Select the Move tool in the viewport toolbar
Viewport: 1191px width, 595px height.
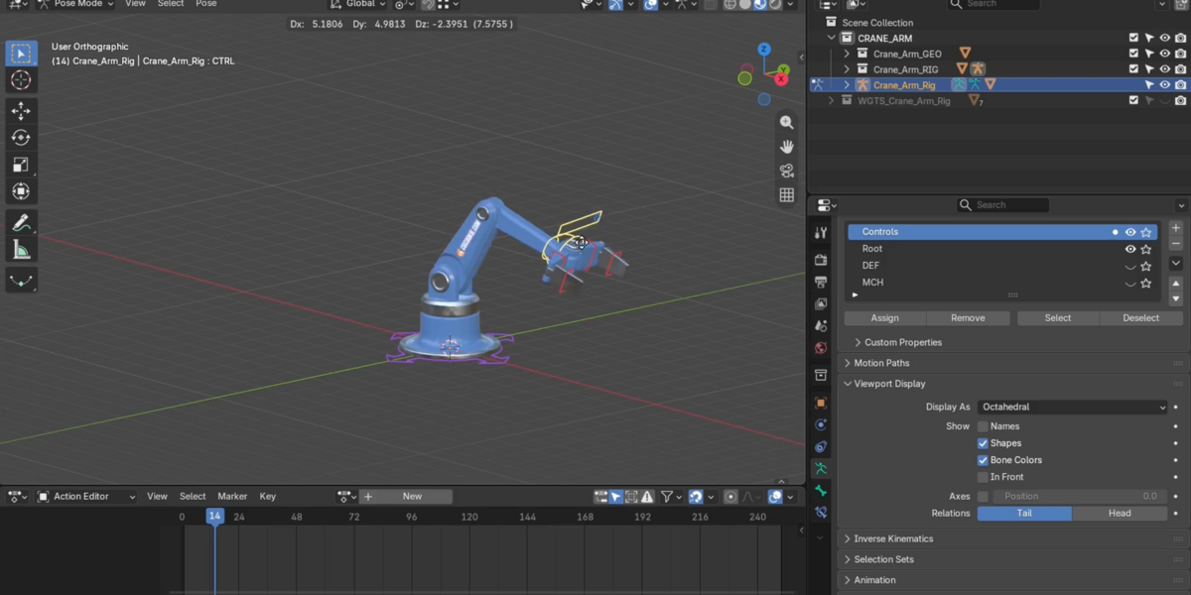[21, 111]
